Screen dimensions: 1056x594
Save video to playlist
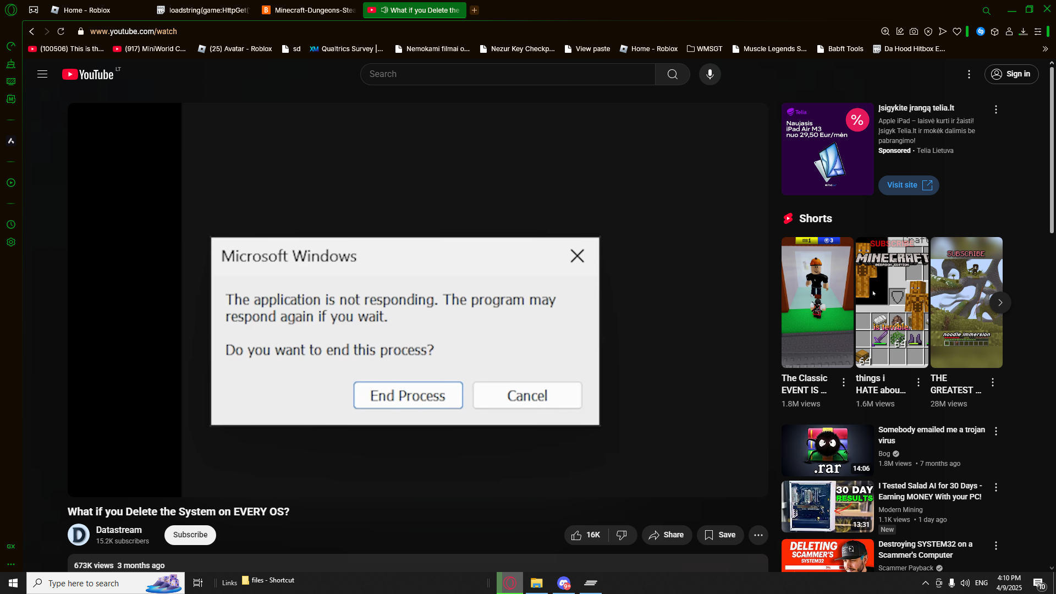pos(720,535)
